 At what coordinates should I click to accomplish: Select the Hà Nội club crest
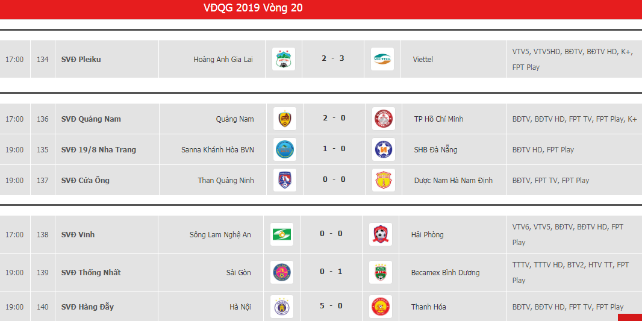tap(282, 307)
